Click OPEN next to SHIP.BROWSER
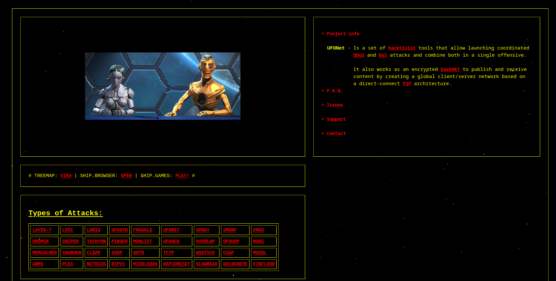 [x=126, y=175]
